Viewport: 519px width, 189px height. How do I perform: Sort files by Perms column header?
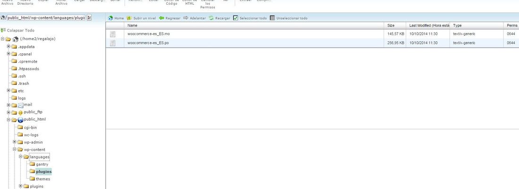click(x=512, y=25)
